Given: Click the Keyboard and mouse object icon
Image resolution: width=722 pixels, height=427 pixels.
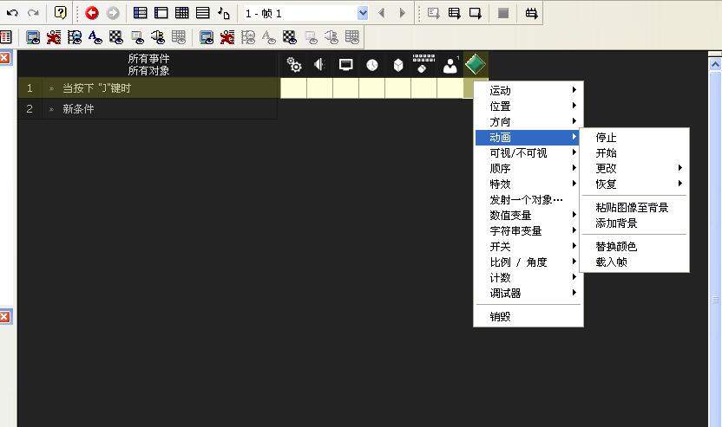Looking at the screenshot, I should click(x=423, y=63).
